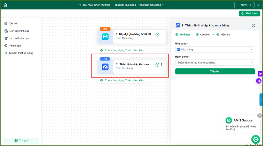Zoom in with the plus button
This screenshot has height=146, width=263.
(250, 5)
